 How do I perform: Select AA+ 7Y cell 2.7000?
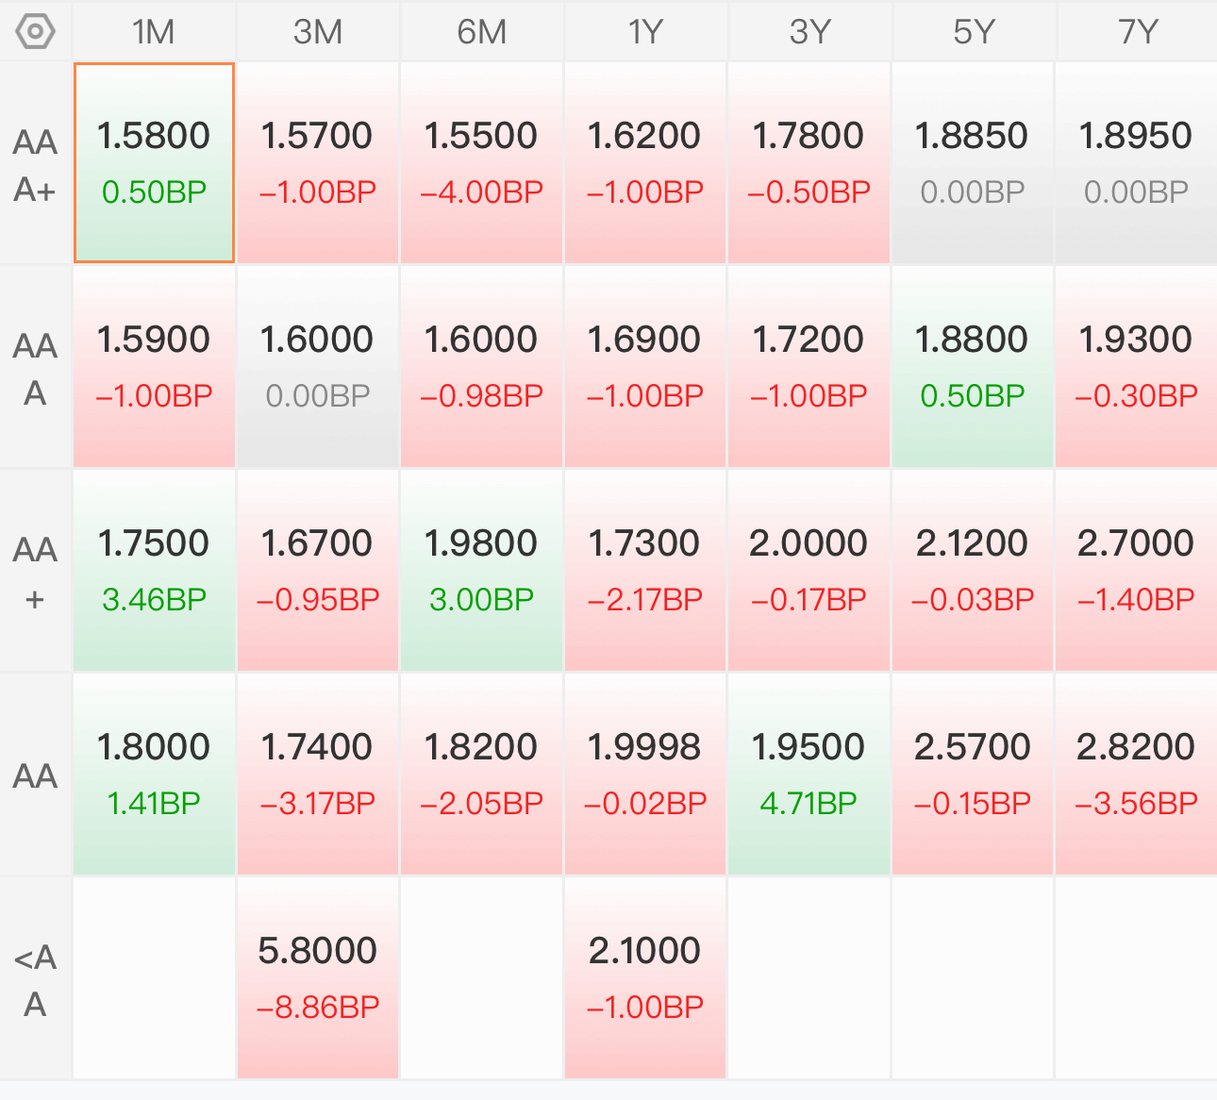click(1137, 571)
